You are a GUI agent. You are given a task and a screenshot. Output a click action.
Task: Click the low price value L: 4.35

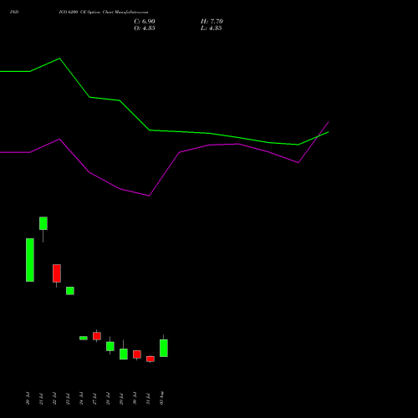click(x=212, y=28)
